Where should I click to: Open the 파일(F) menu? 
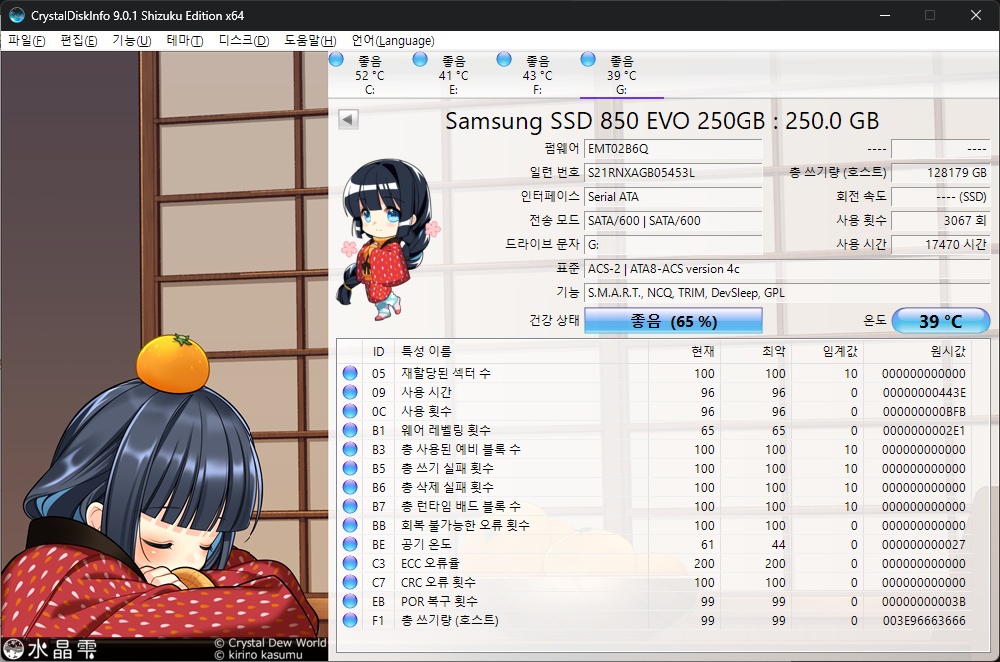pyautogui.click(x=26, y=41)
